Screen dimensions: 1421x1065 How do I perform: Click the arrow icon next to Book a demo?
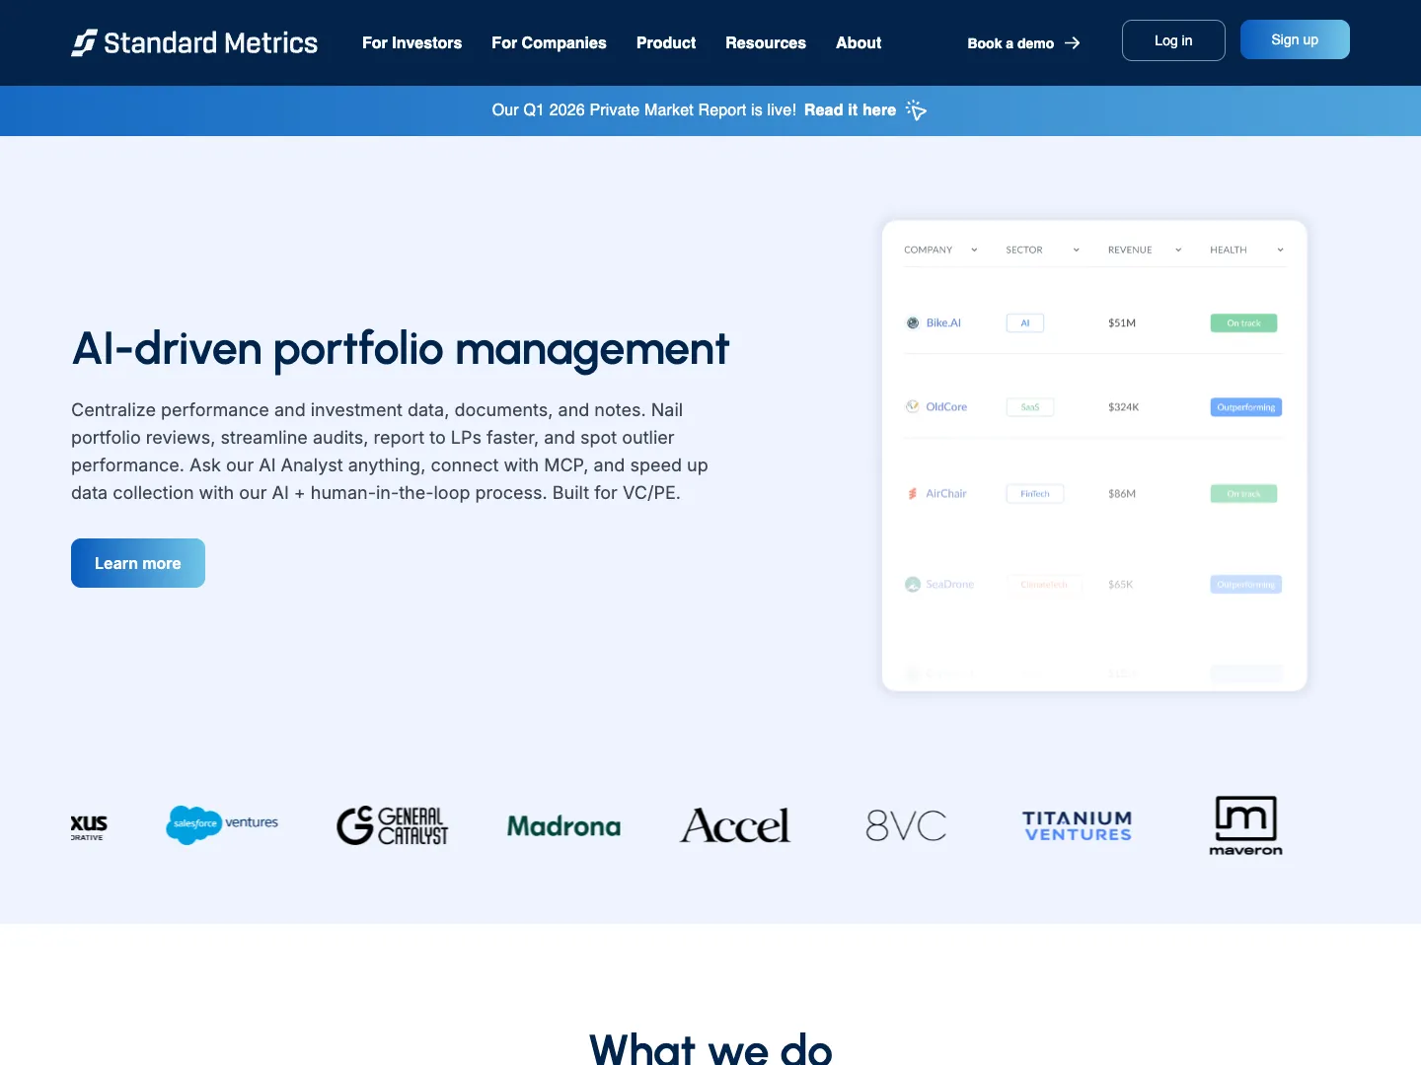tap(1072, 43)
